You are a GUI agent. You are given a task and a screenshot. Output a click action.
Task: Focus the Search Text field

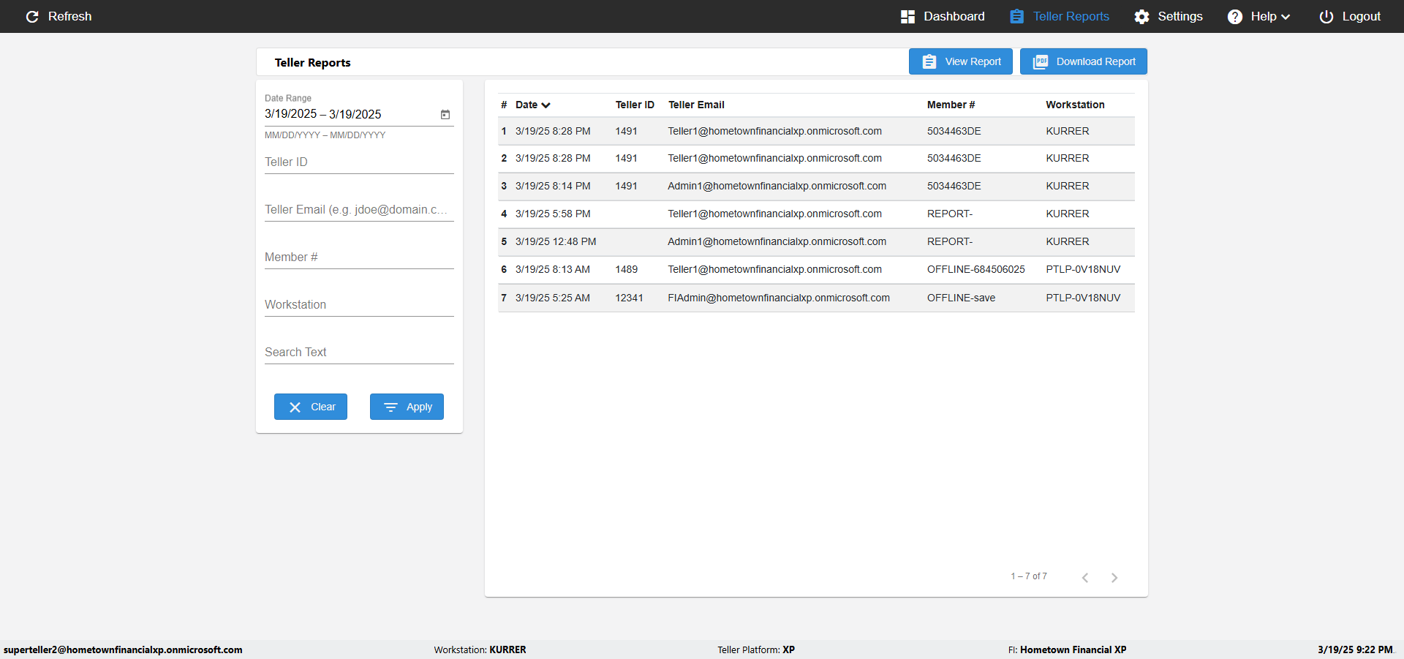click(359, 353)
